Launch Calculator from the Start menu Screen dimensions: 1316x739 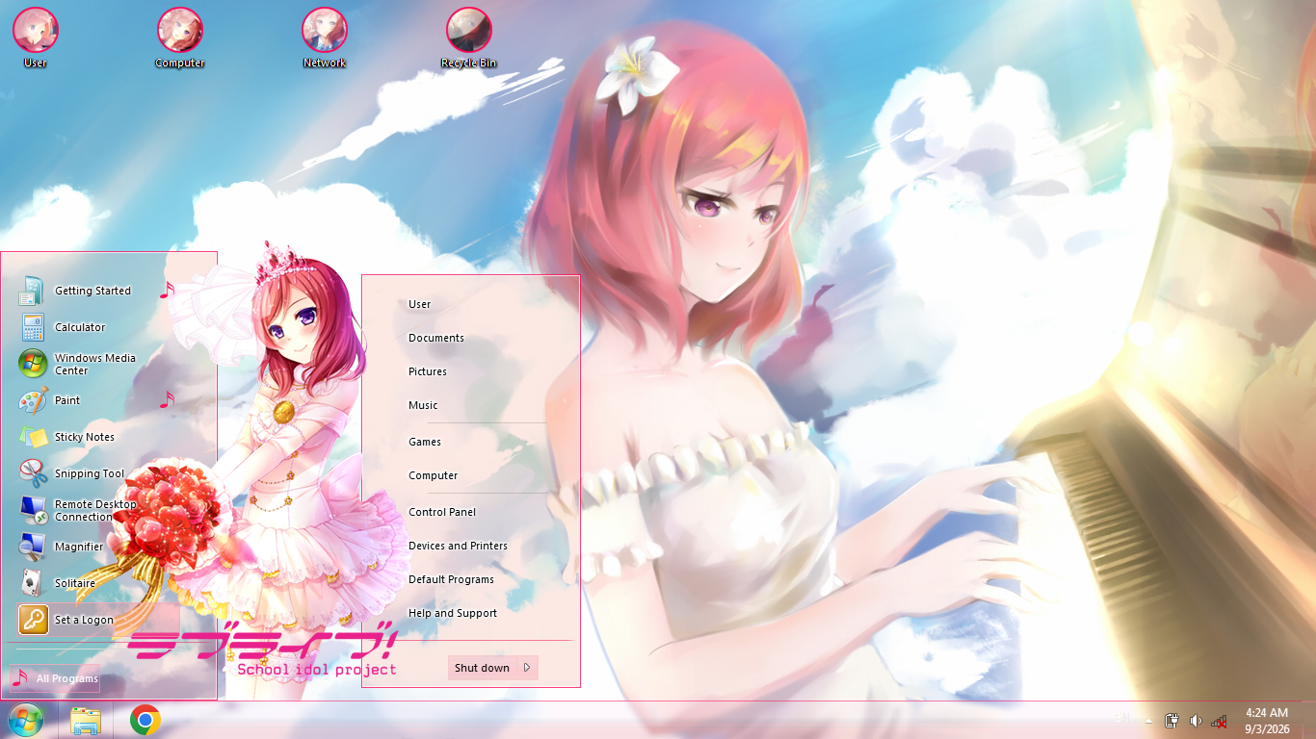(98, 327)
